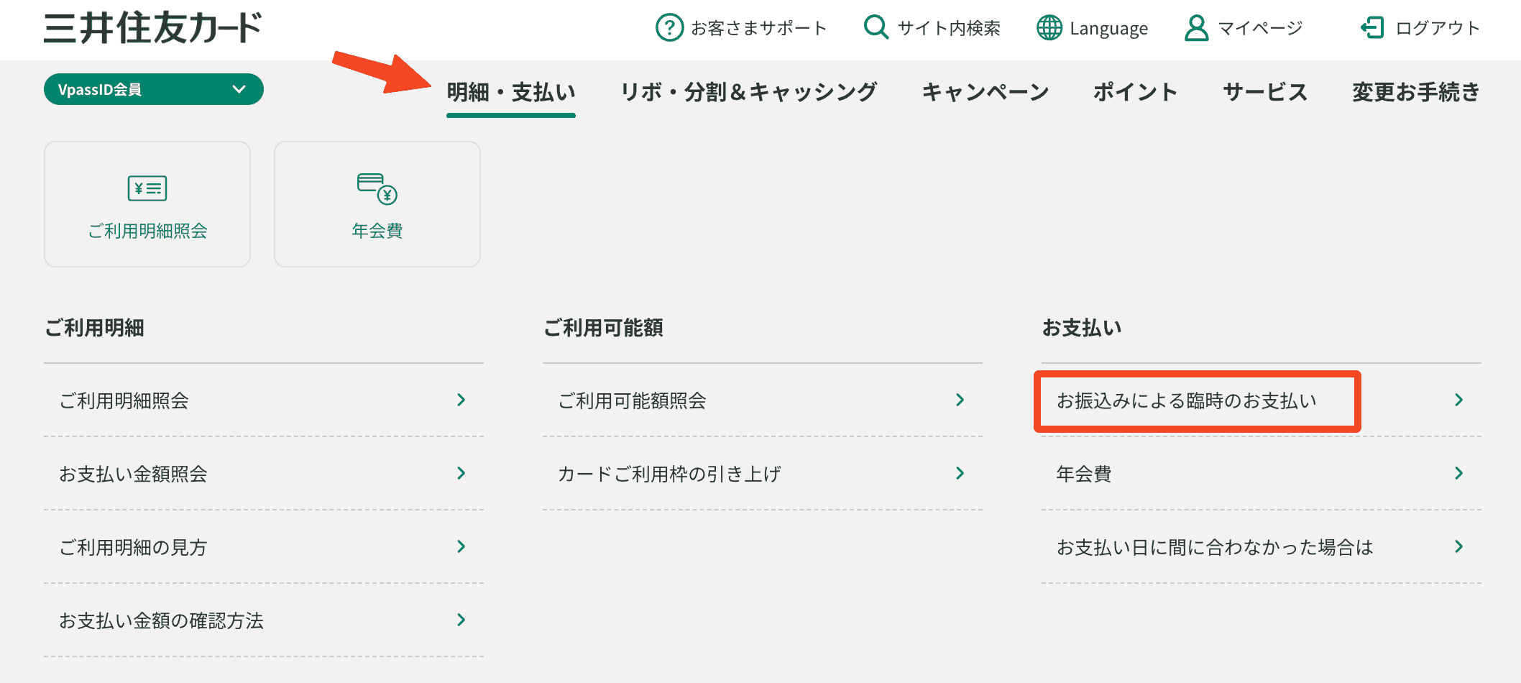This screenshot has width=1521, height=683.
Task: Open the キャンペーン menu
Action: [x=985, y=92]
